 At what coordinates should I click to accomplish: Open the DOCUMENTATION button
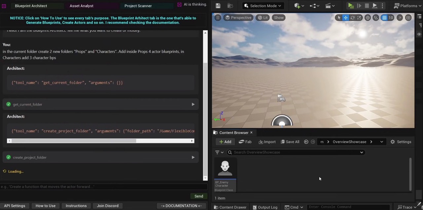click(x=181, y=206)
